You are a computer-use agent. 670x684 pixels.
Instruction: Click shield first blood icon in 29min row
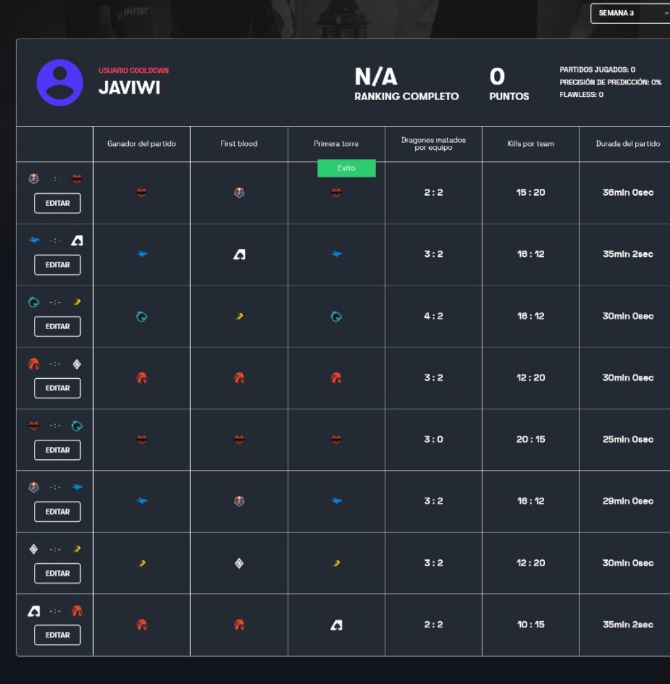tap(239, 501)
